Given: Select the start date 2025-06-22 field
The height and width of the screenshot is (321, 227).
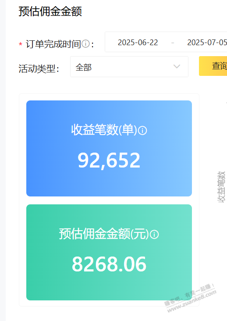Looking at the screenshot, I should click(x=138, y=43).
